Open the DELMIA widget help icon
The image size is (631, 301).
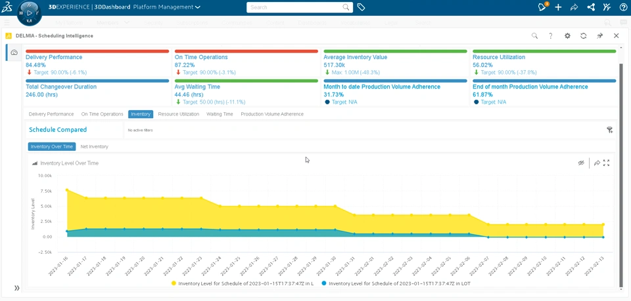coord(551,35)
